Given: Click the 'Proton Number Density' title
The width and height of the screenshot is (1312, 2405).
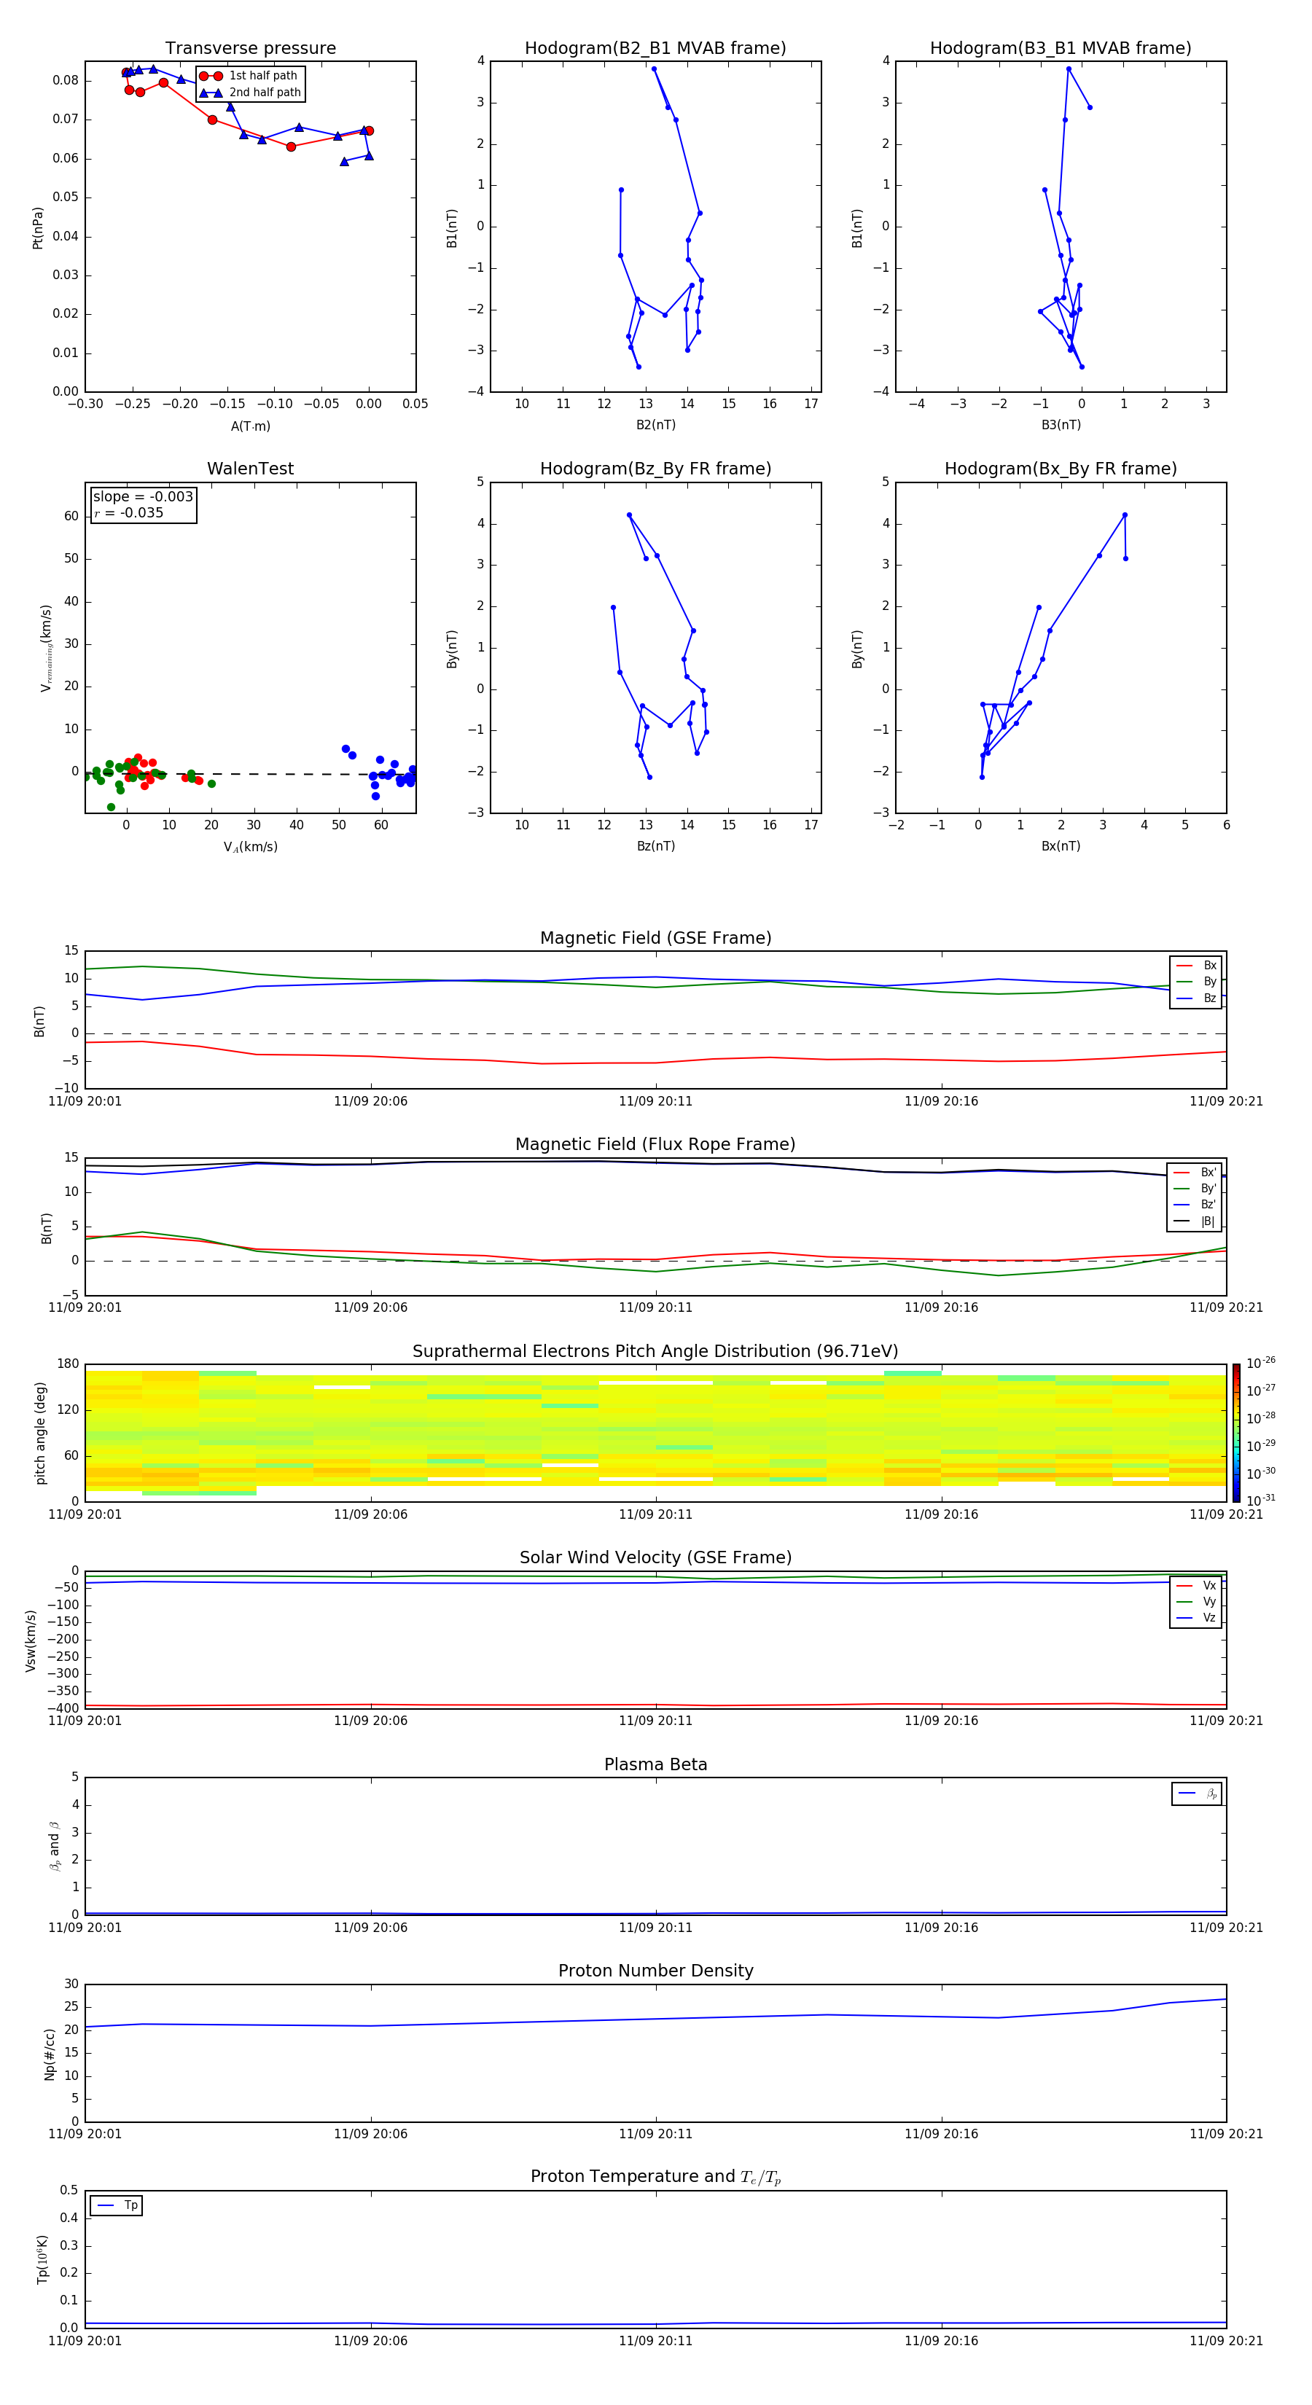Looking at the screenshot, I should tap(655, 1970).
